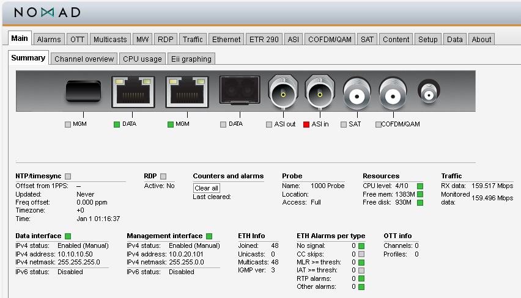Open the Eii graphing sub-tab
This screenshot has height=298, width=521.
(x=191, y=59)
